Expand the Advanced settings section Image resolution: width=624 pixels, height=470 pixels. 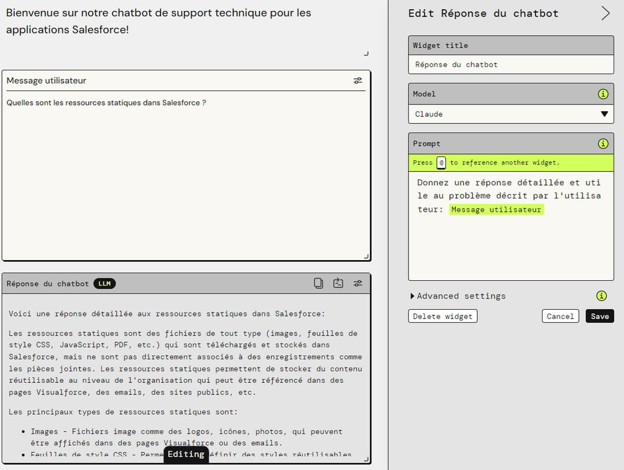point(458,296)
